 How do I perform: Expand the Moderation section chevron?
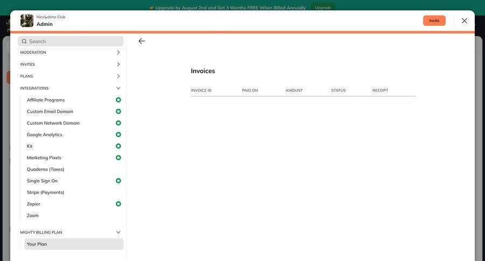click(118, 52)
